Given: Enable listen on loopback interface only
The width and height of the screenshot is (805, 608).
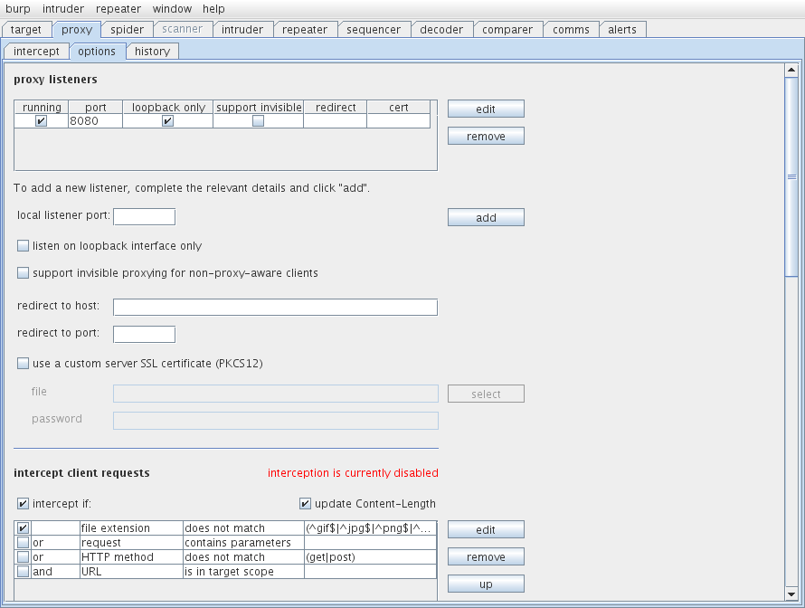Looking at the screenshot, I should 24,246.
